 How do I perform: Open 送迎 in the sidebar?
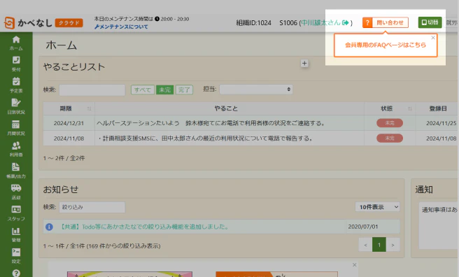[x=16, y=192]
